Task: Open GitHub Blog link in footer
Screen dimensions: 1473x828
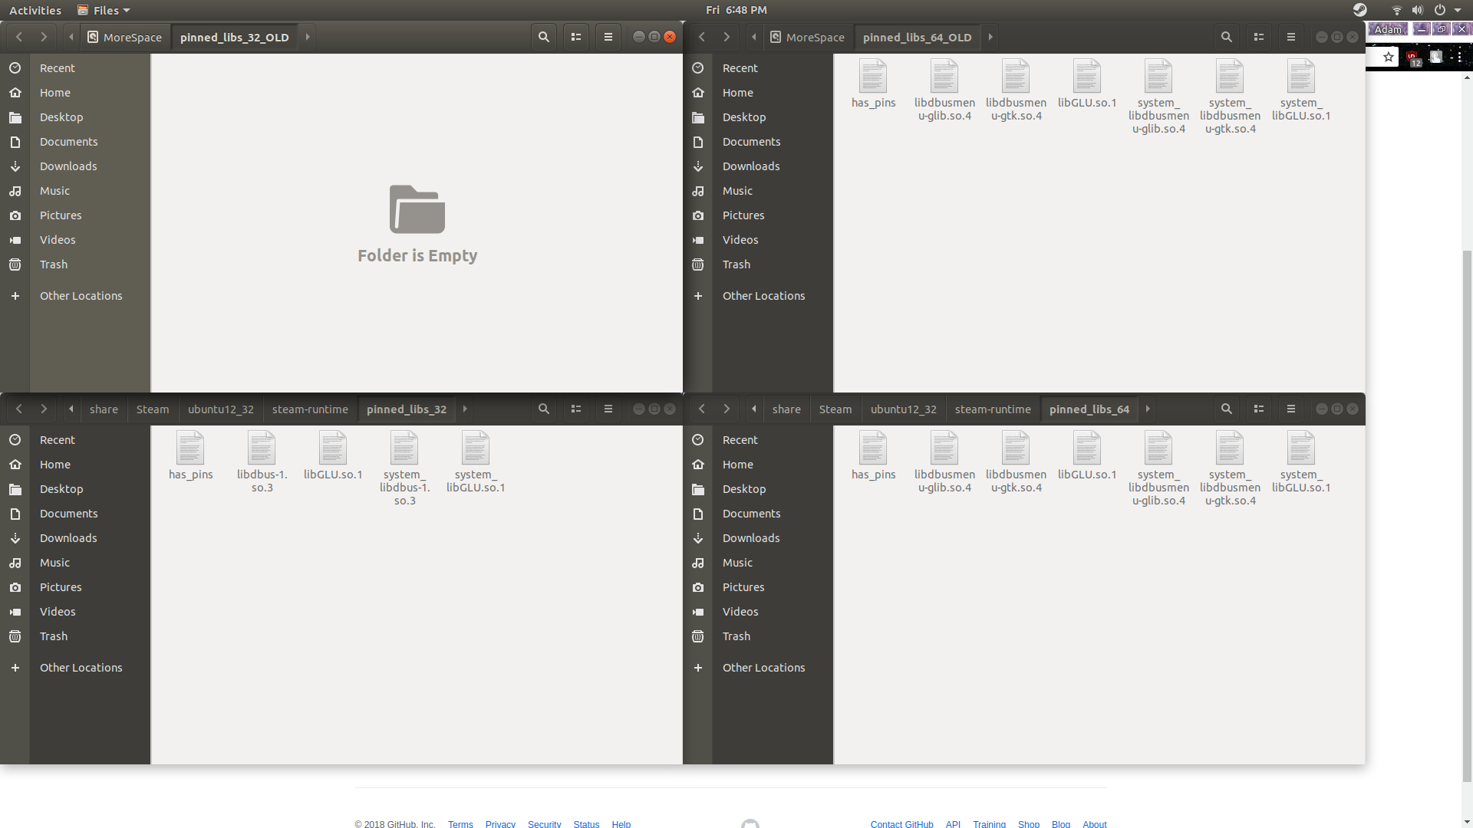Action: tap(1061, 823)
